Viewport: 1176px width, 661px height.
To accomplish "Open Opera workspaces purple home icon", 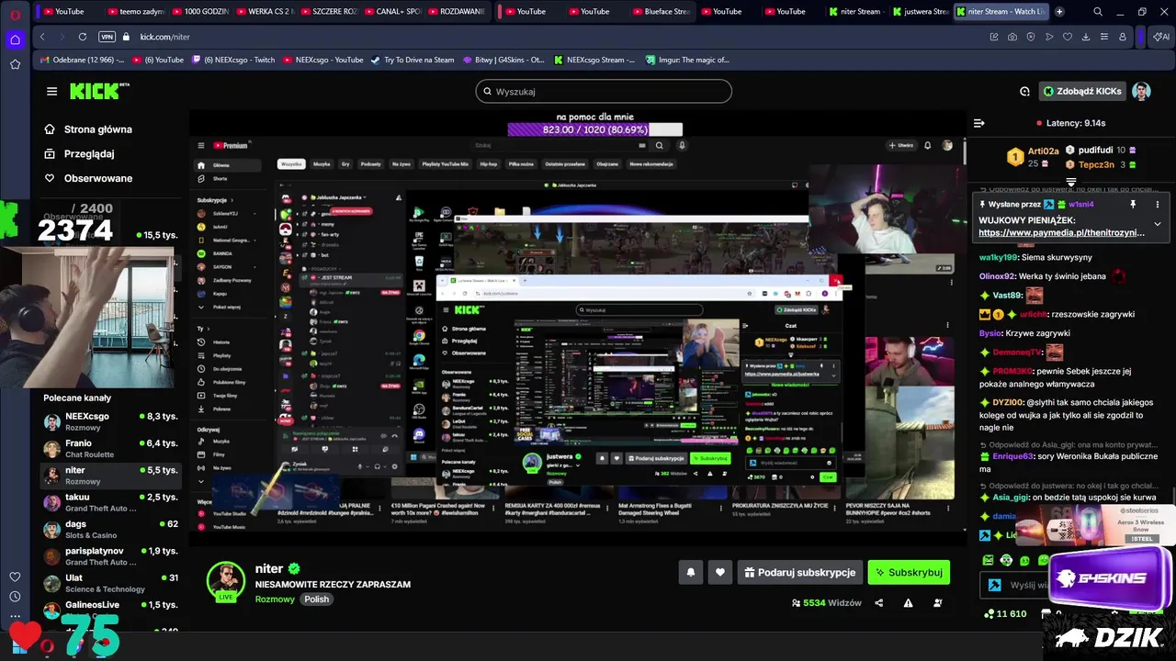I will (x=15, y=39).
